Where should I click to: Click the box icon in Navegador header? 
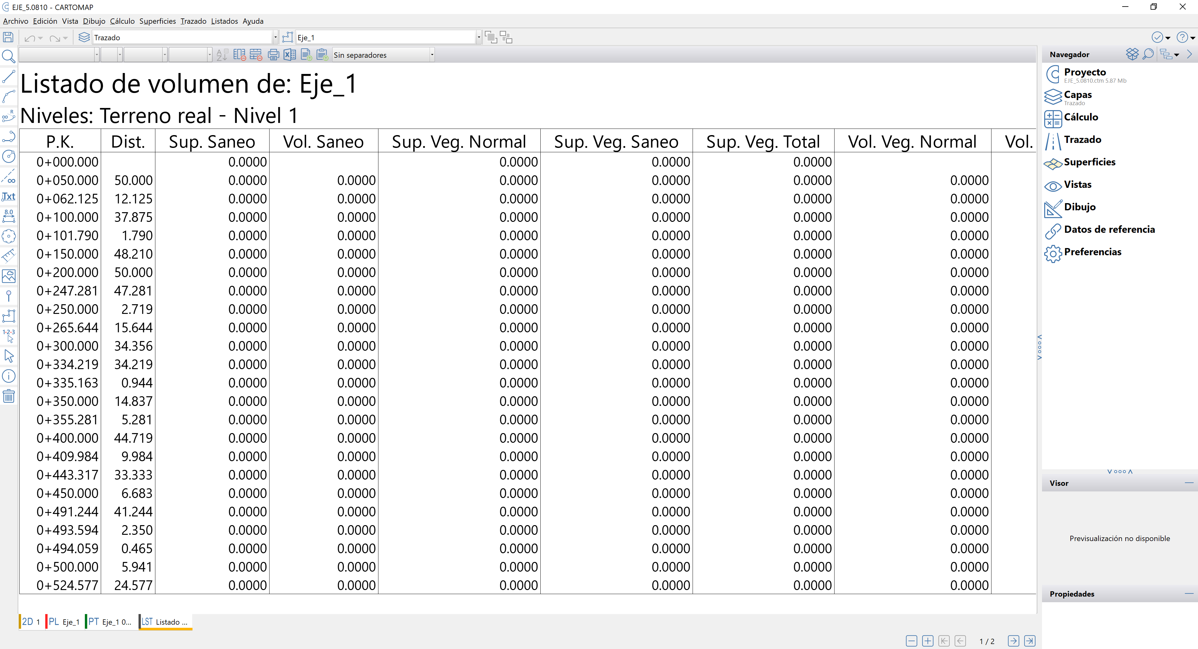point(1132,54)
